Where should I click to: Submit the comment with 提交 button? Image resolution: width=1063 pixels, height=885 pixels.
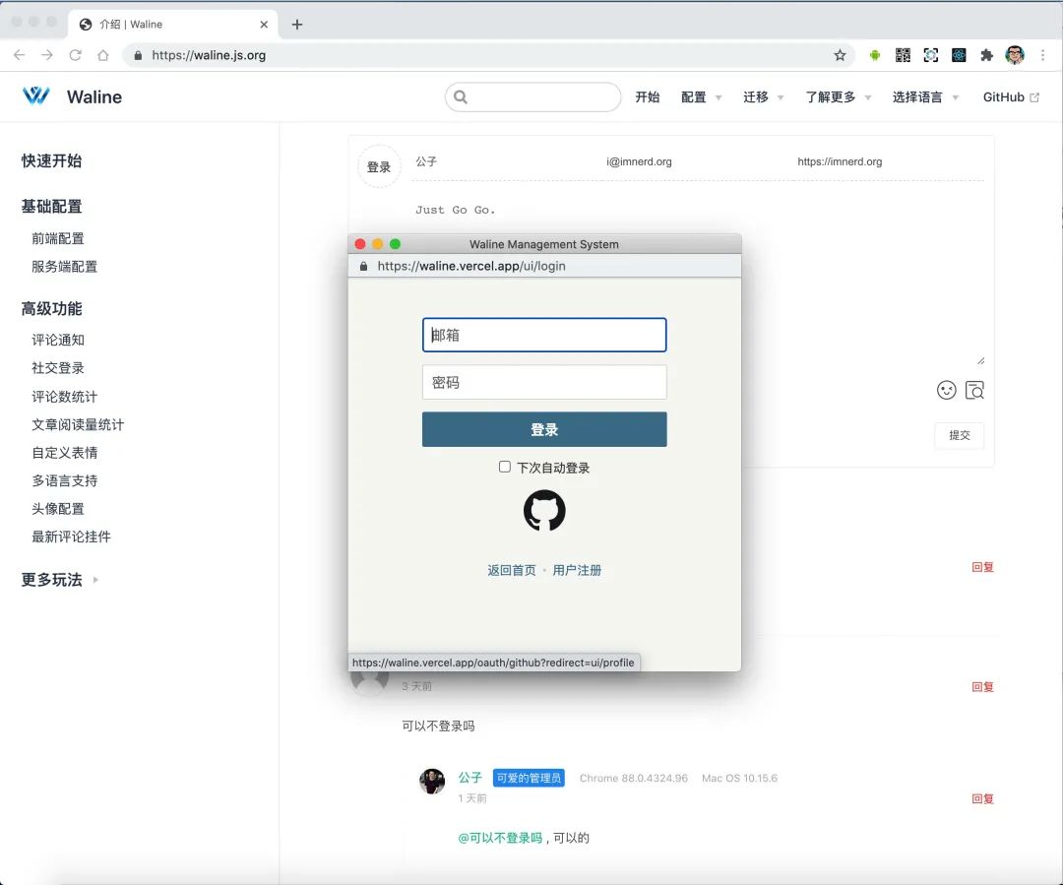coord(960,435)
